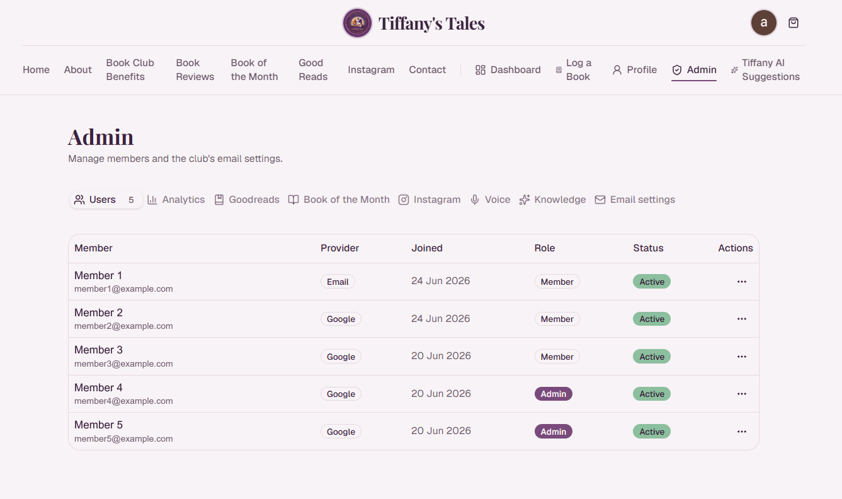Open the About page
Screen dimensions: 842x499
[78, 70]
